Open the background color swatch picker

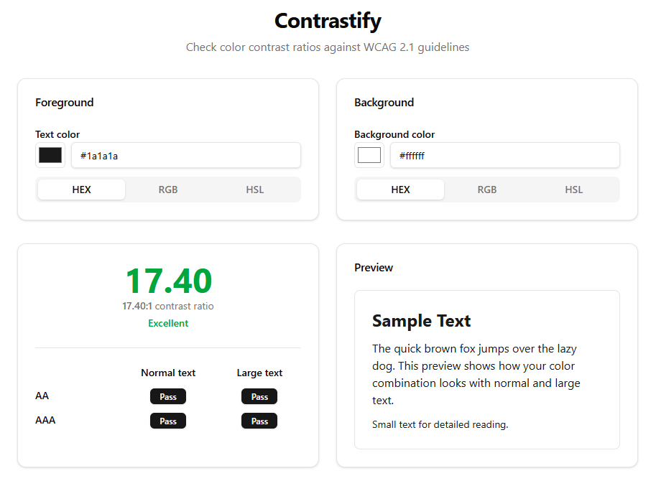point(369,155)
